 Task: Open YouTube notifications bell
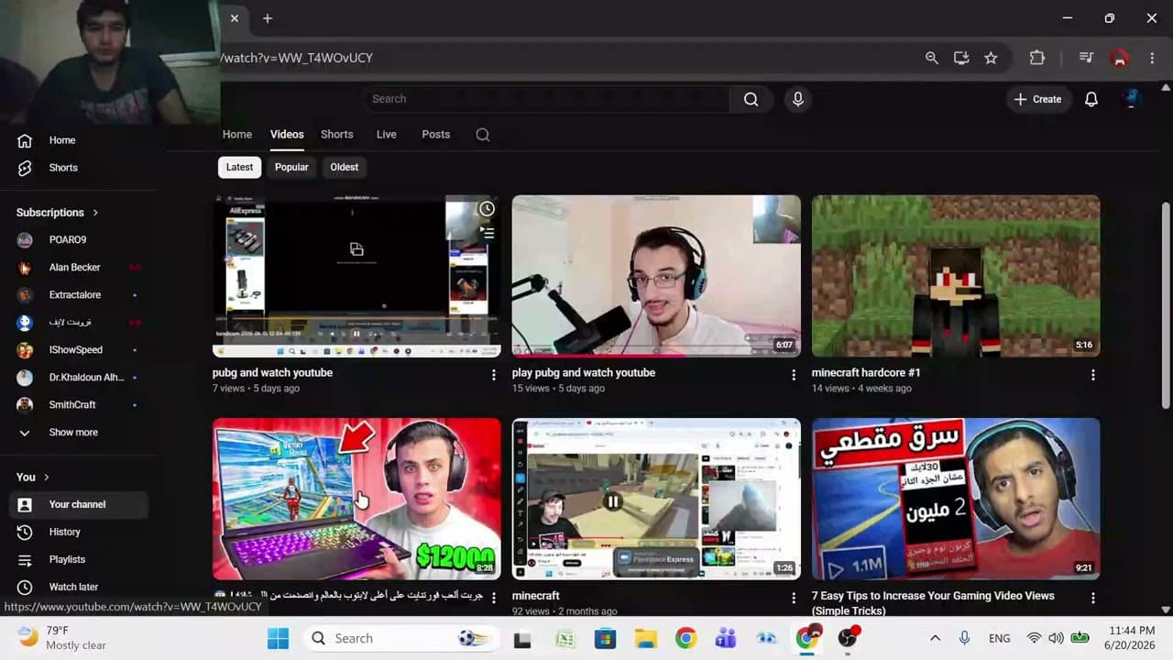click(x=1091, y=99)
